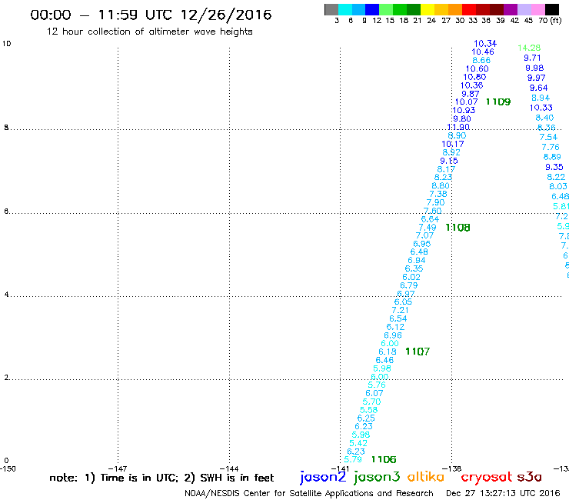This screenshot has height=500, width=569.
Task: Click the "70 (ft)" legend label
Action: point(550,20)
